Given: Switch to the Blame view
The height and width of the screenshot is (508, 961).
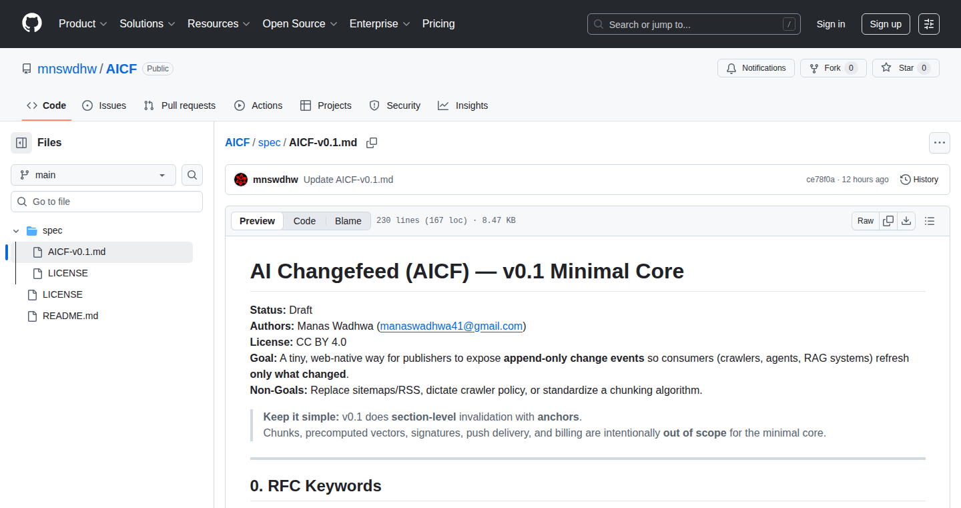Looking at the screenshot, I should click(348, 221).
